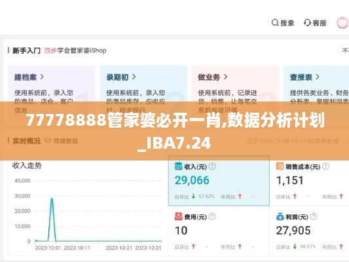Click help question mark beside 利润(元)
This screenshot has height=262, width=349.
point(314,216)
